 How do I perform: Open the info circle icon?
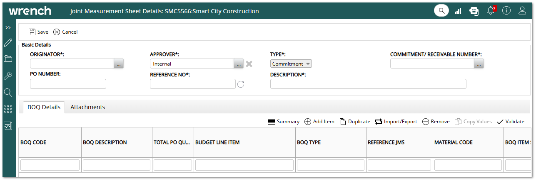pos(506,11)
